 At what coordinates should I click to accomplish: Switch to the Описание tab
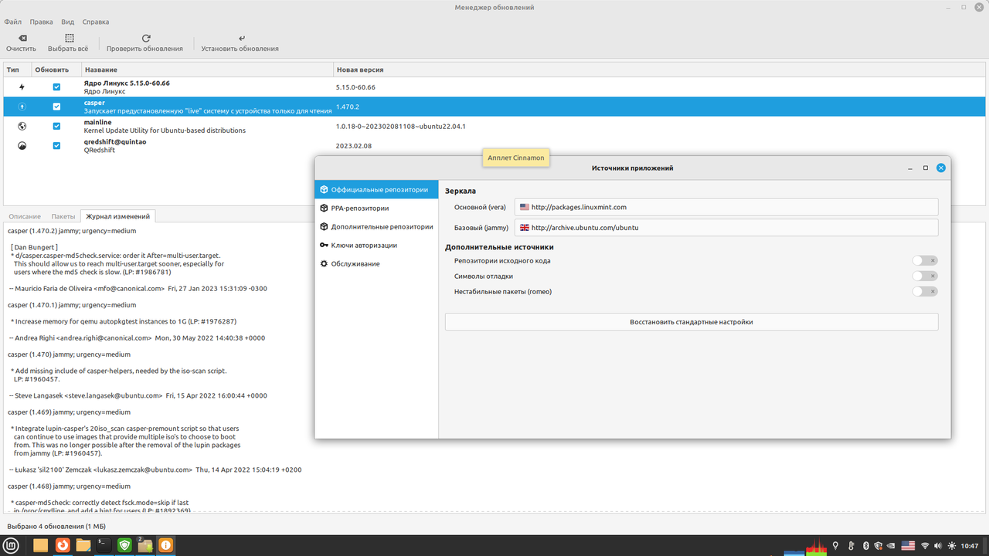[x=25, y=216]
